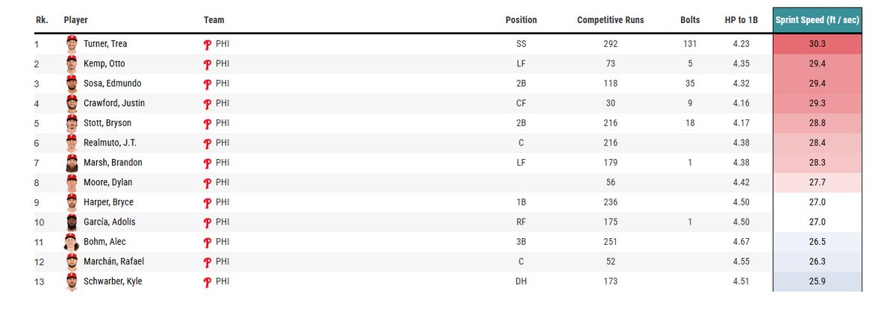
Task: Click the Phillies logo next to Edmundo Sosa
Action: (x=208, y=84)
